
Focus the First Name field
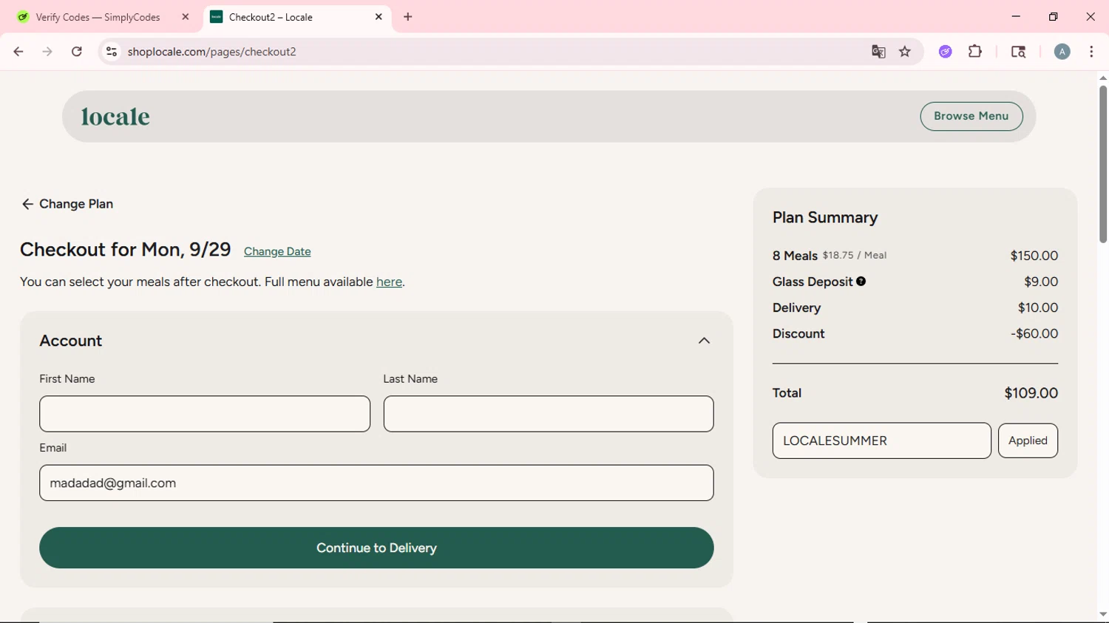(205, 414)
